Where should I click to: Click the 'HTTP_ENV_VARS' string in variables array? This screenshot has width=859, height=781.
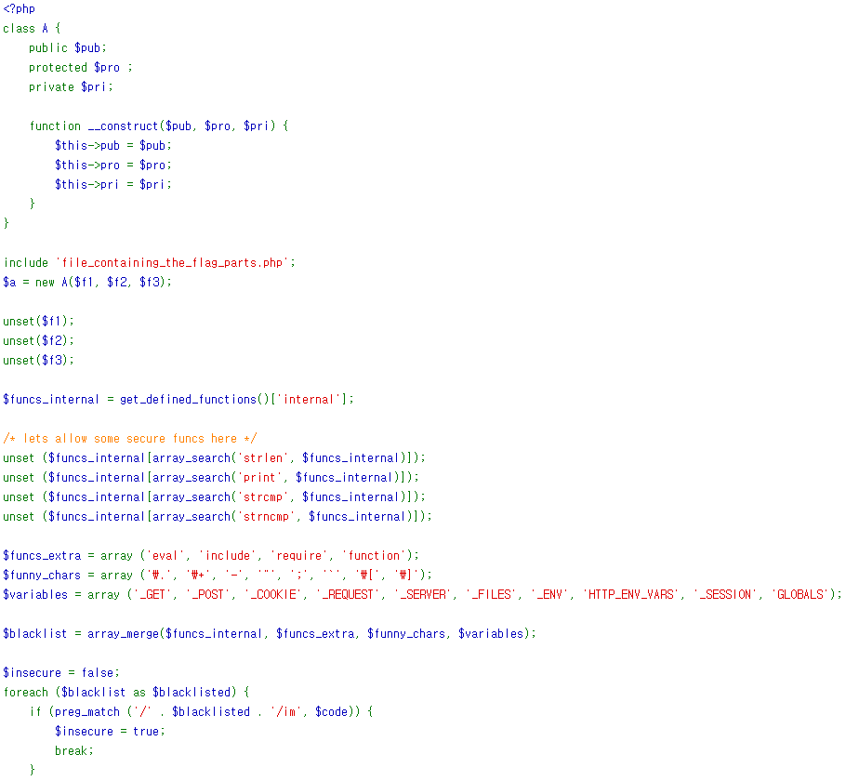630,595
